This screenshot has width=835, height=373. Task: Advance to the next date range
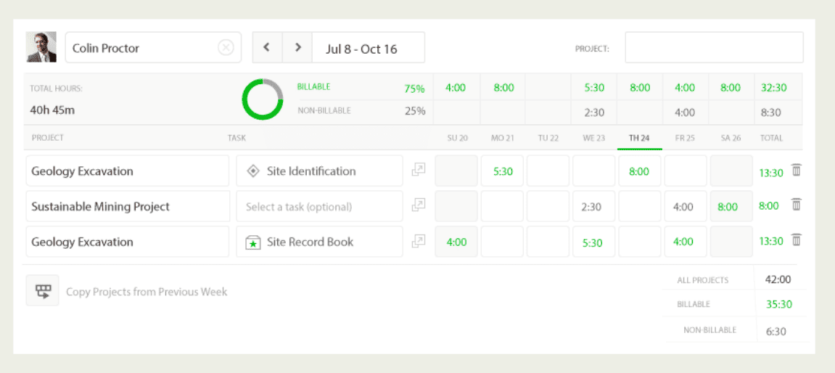[x=297, y=48]
